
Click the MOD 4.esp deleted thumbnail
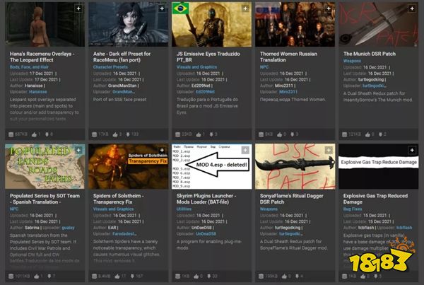click(x=212, y=166)
